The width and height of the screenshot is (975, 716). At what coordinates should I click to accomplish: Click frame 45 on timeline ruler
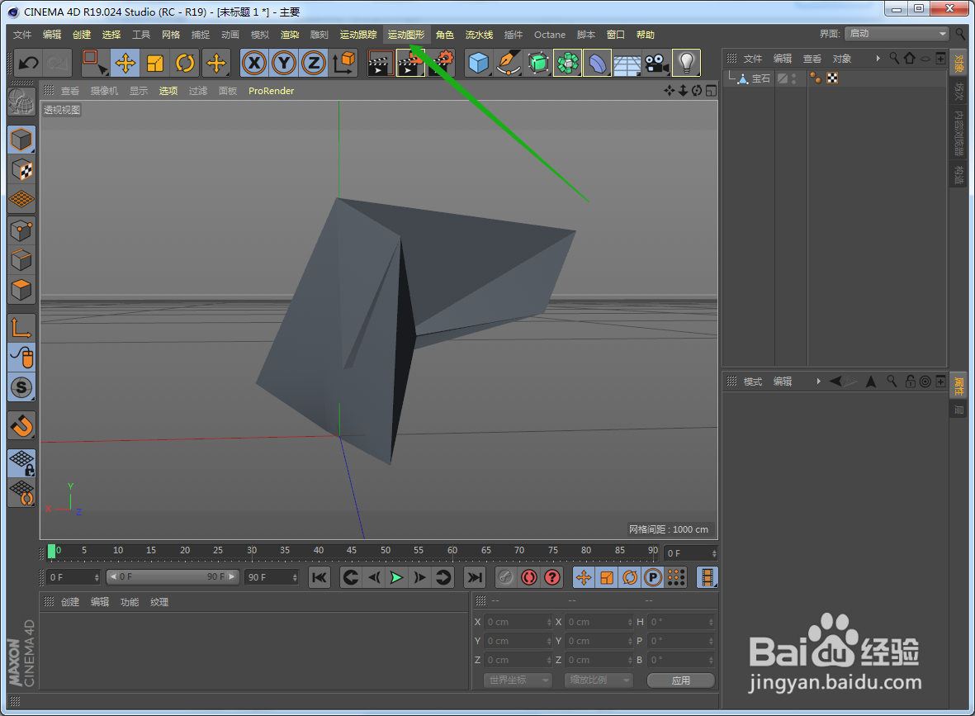pos(352,551)
